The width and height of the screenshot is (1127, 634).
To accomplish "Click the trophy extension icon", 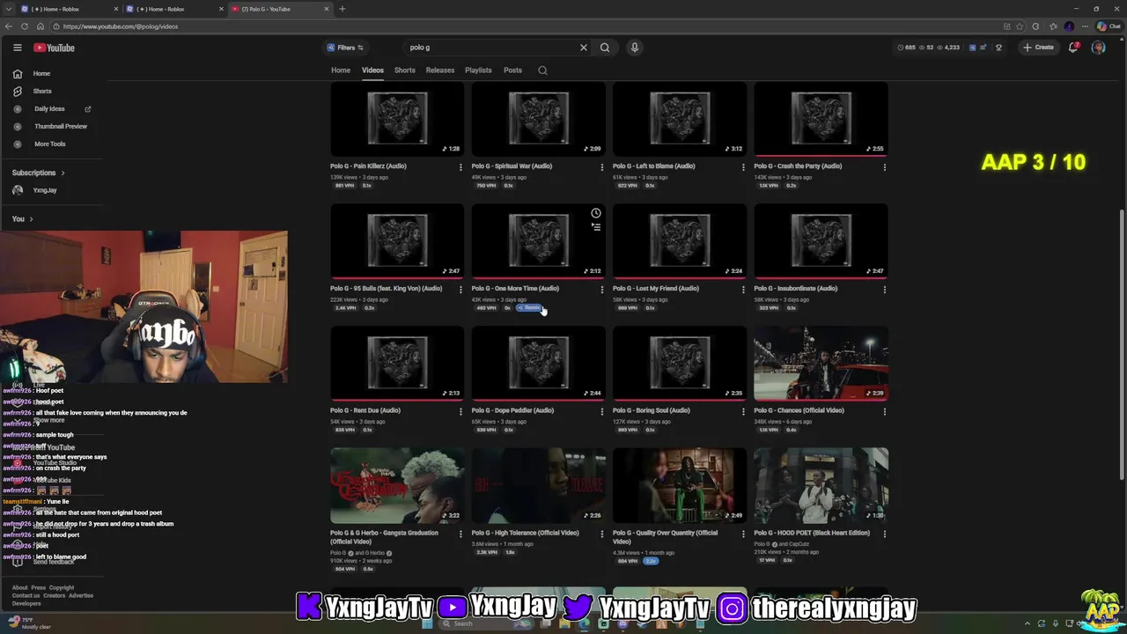I will pos(998,48).
